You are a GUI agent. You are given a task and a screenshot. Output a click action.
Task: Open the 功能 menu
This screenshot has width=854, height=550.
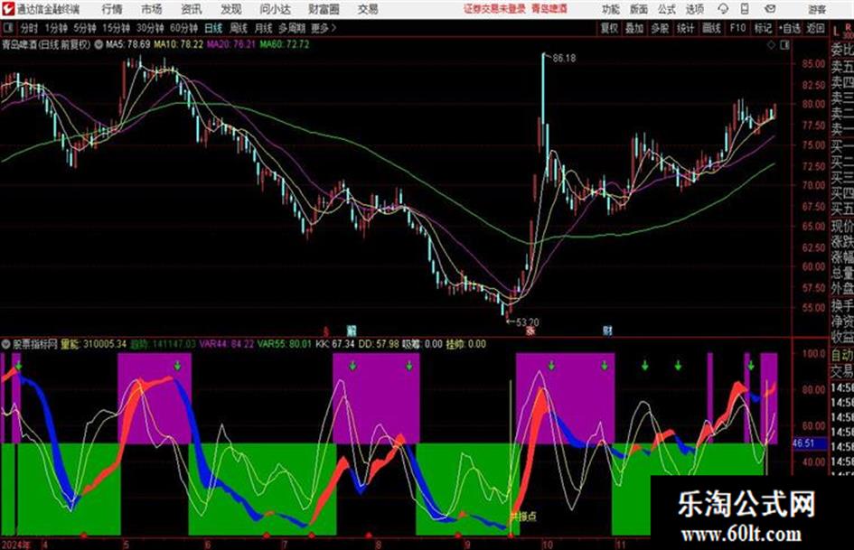611,9
